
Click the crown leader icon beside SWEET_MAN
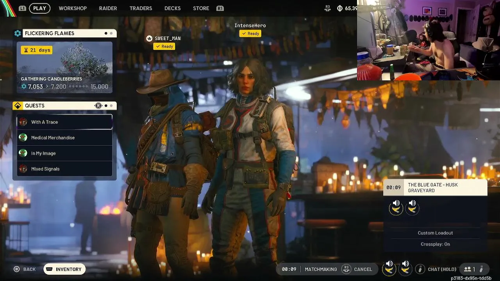tap(149, 38)
